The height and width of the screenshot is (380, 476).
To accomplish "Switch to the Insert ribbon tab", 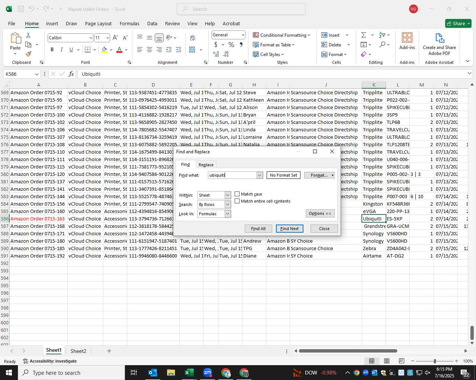I will (x=52, y=23).
